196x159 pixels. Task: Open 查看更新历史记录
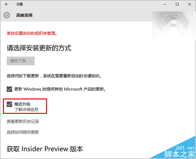(x=23, y=121)
